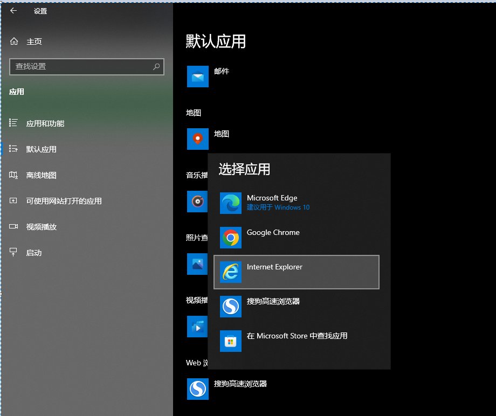Click the Maps app icon
Screen dimensions: 496x416
198,139
